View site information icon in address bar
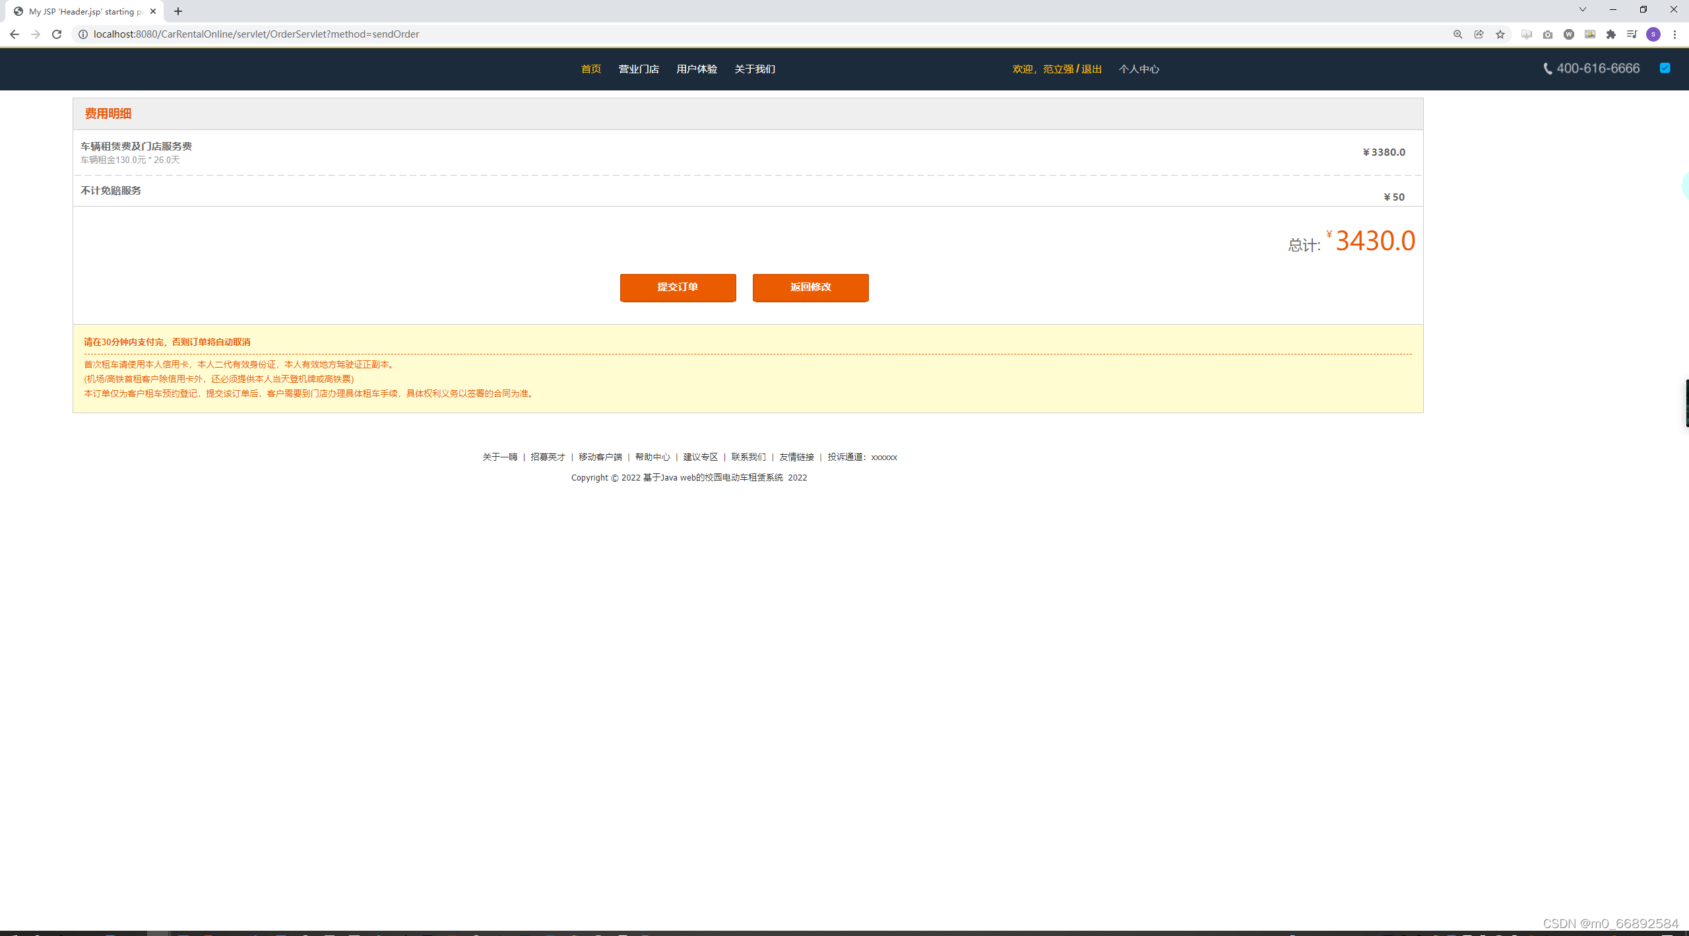Screen dimensions: 1689x936 pyautogui.click(x=83, y=34)
